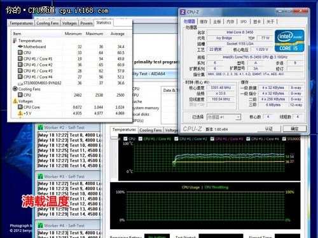Toggle CPU #1 / Core #3 graph checkbox
The image size is (318, 238).
[x=212, y=139]
